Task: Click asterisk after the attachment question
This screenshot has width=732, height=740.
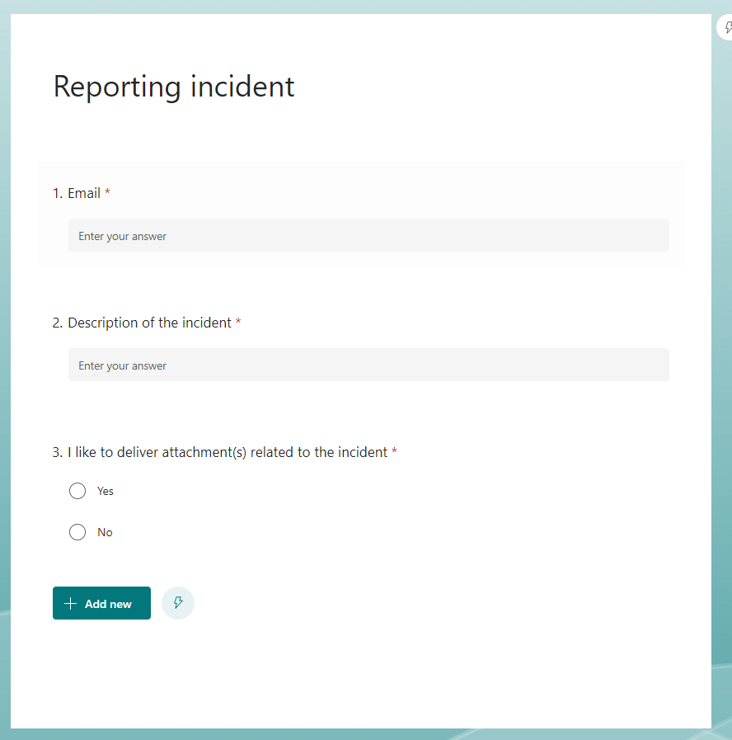Action: point(394,452)
